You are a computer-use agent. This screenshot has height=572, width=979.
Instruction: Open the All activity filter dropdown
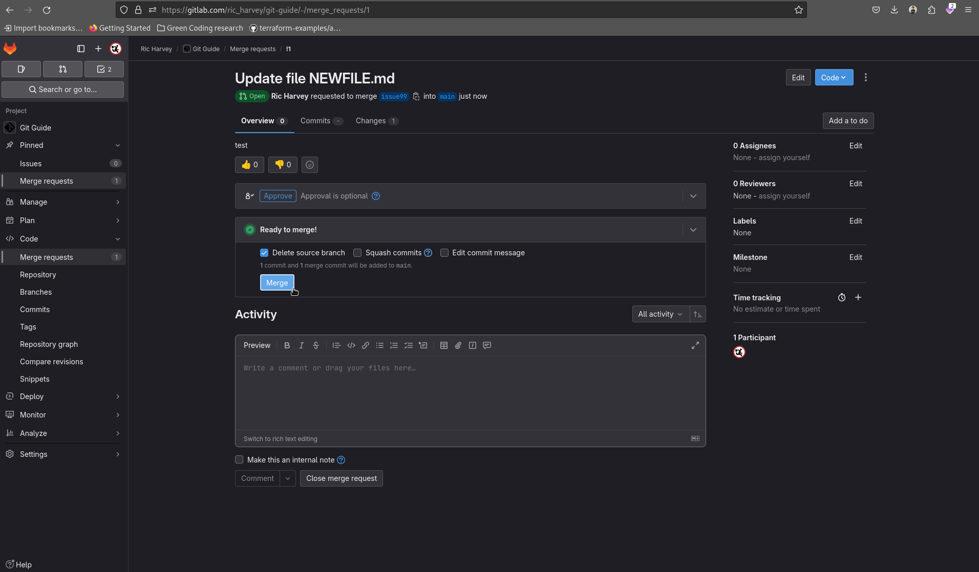(x=661, y=314)
